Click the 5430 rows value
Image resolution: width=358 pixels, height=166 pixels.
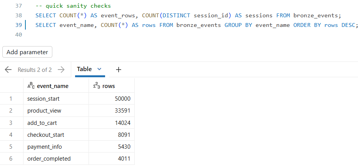tap(124, 147)
